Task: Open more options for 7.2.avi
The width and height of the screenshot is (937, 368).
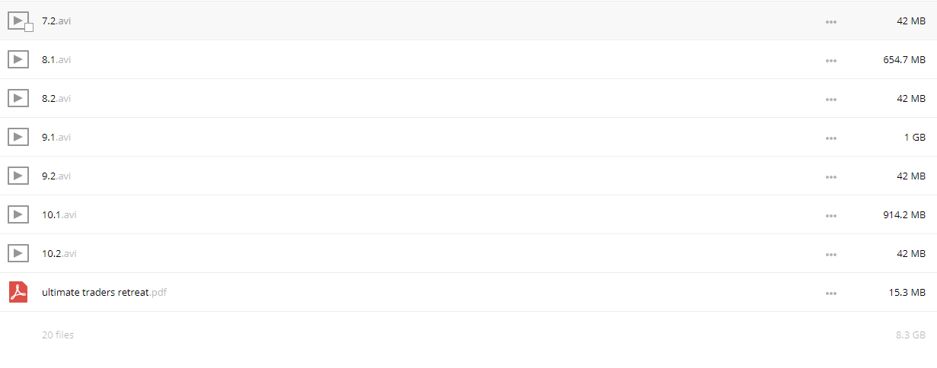Action: tap(831, 21)
